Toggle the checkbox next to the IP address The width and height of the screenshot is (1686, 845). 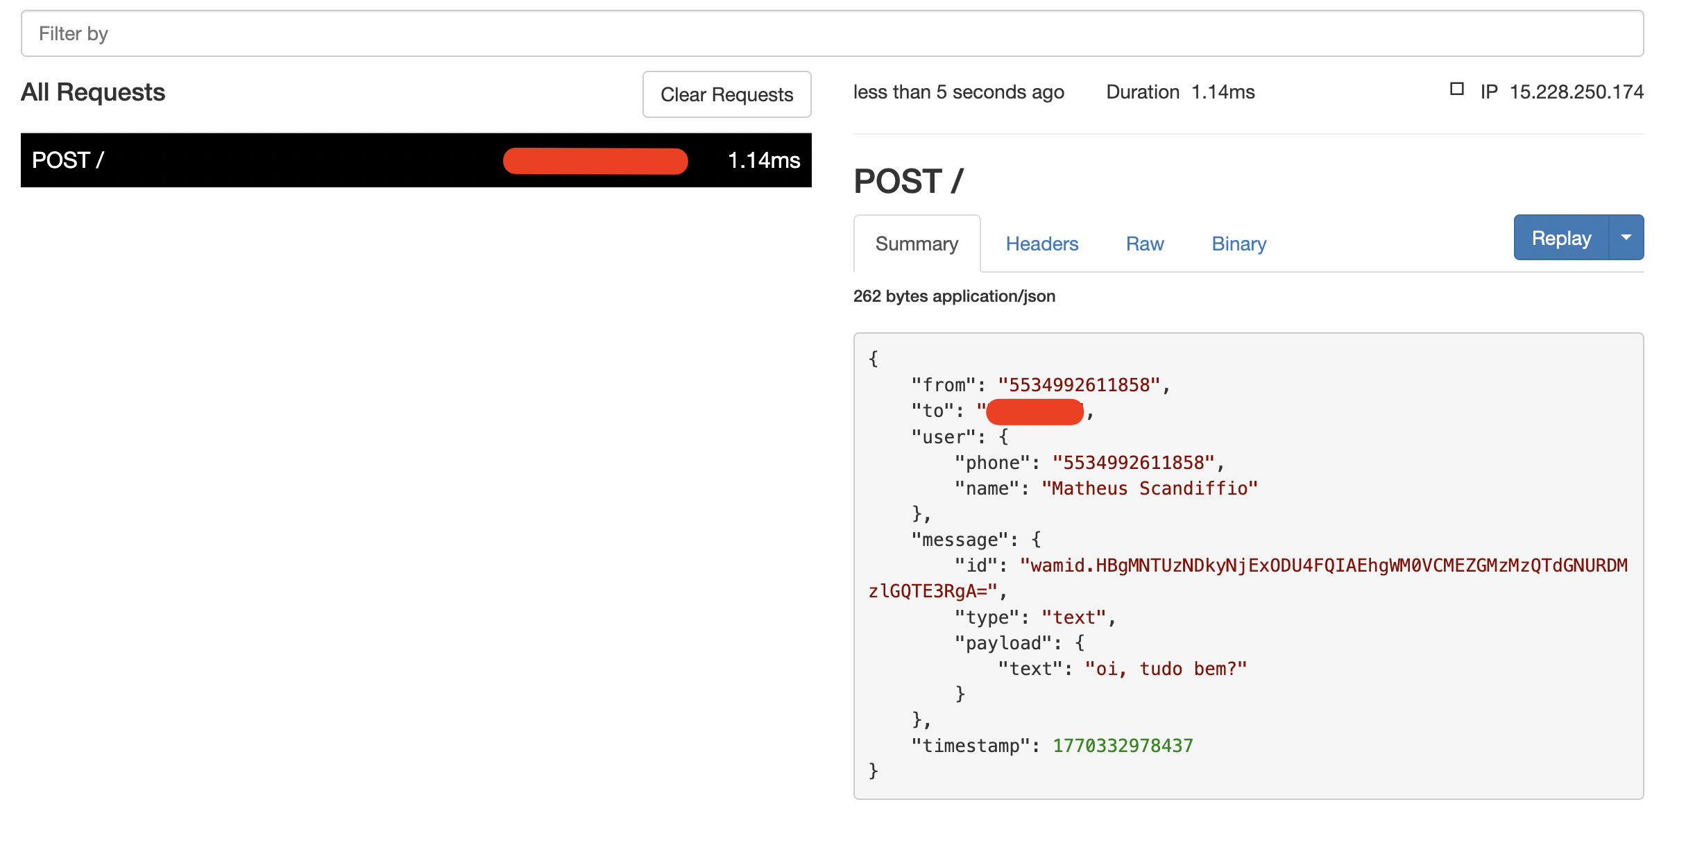[x=1457, y=89]
